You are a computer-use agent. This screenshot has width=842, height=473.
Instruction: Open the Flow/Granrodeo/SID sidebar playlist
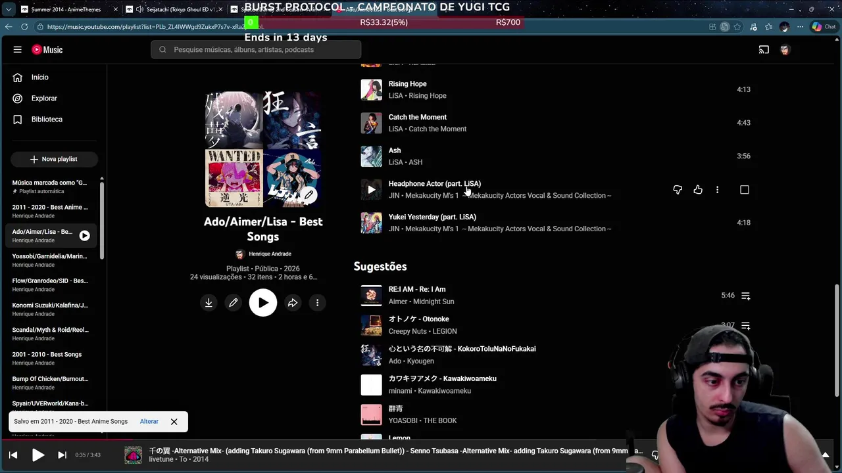(51, 285)
